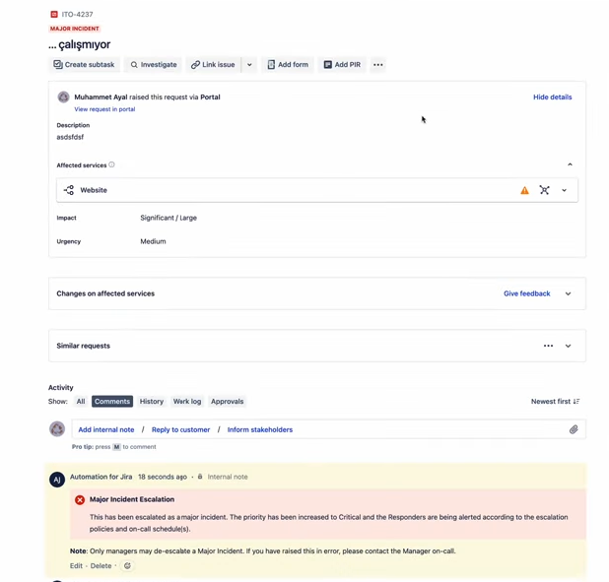The height and width of the screenshot is (582, 609).
Task: Collapse the Affected services section
Action: (570, 164)
